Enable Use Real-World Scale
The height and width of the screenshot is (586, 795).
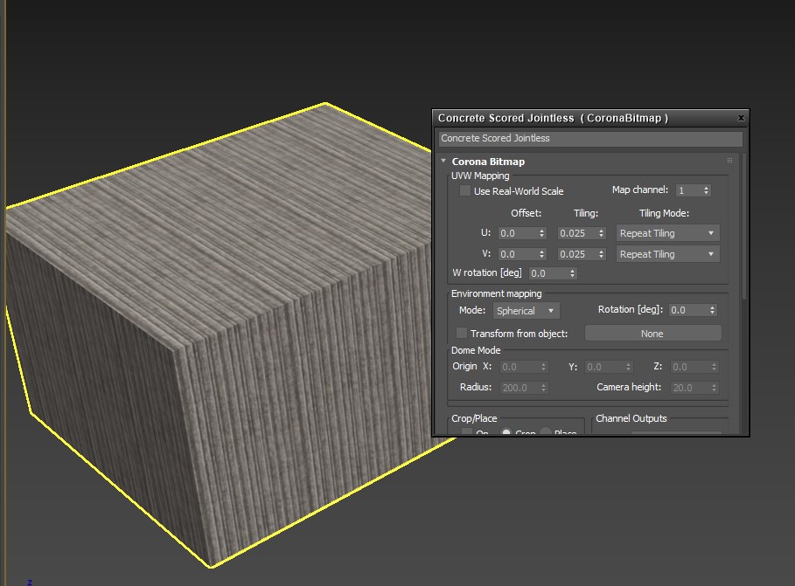(464, 190)
